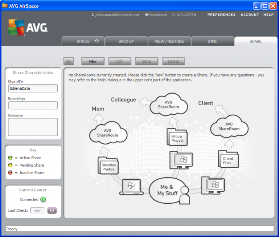This screenshot has width=279, height=237.
Task: Click the laptop icon in the diagram
Action: pyautogui.click(x=131, y=187)
